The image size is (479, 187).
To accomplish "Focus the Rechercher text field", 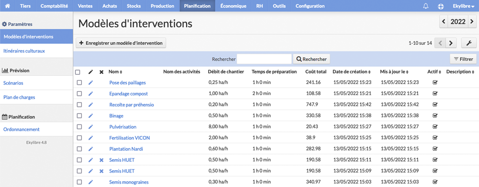I will click(x=264, y=59).
